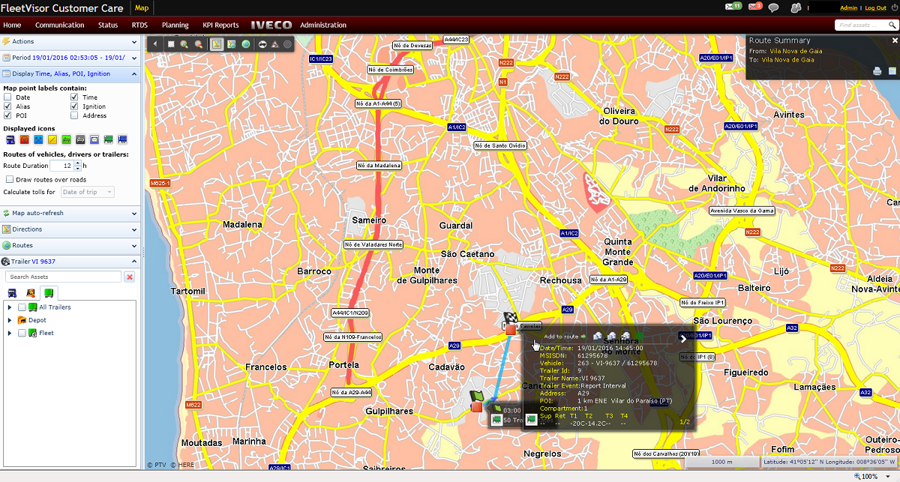Switch to the drivers asset tab

[31, 293]
